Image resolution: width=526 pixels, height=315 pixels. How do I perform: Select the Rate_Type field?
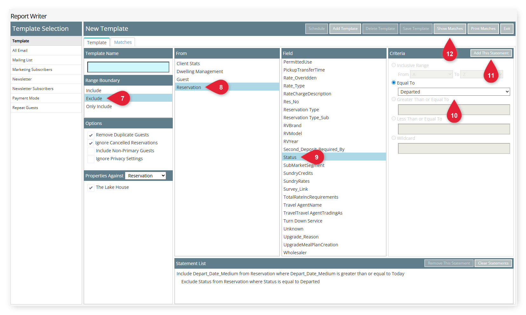334,86
